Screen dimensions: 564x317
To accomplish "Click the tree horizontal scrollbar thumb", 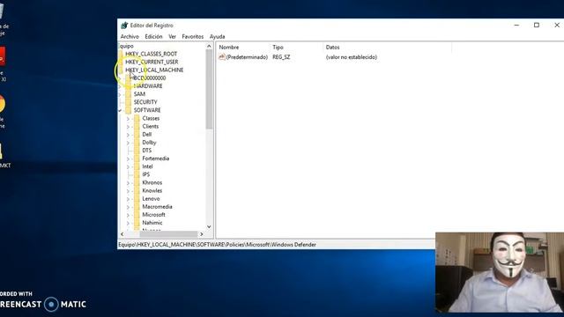I will 168,234.
